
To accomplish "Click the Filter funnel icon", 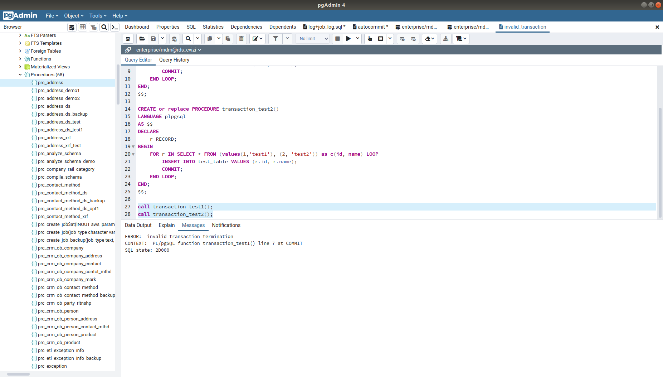I will 276,39.
